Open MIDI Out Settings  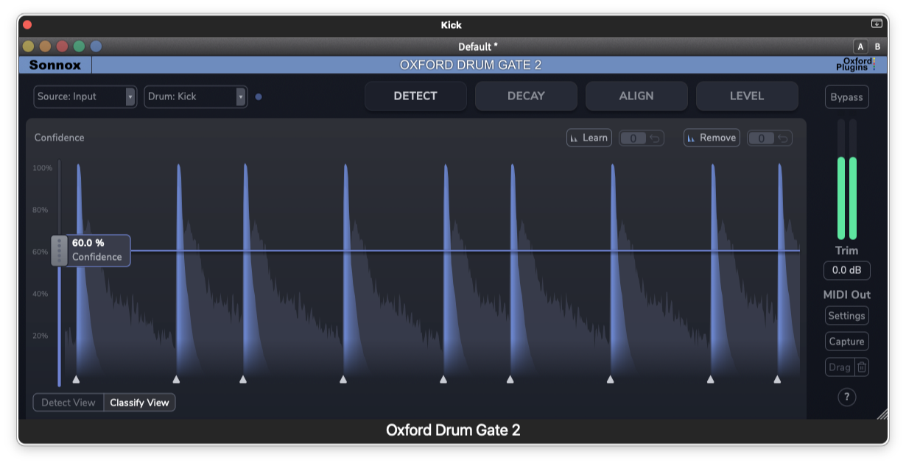(x=846, y=316)
